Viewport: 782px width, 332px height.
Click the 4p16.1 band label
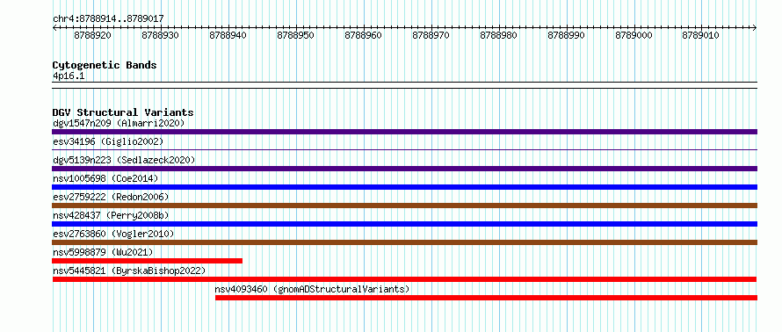pos(68,76)
